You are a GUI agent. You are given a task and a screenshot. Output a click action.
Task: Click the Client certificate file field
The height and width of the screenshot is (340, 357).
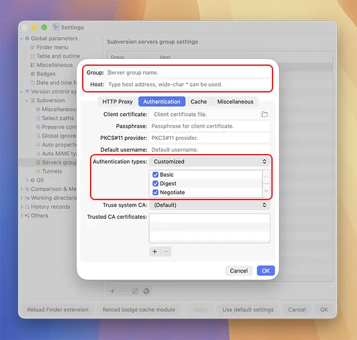pyautogui.click(x=205, y=114)
